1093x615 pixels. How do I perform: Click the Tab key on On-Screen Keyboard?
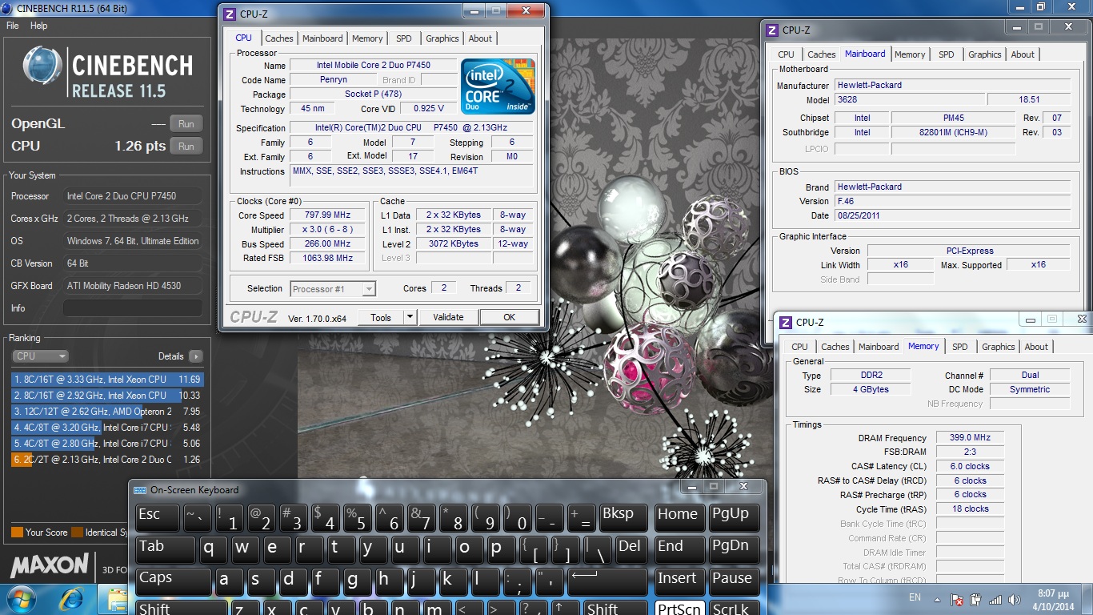click(165, 549)
